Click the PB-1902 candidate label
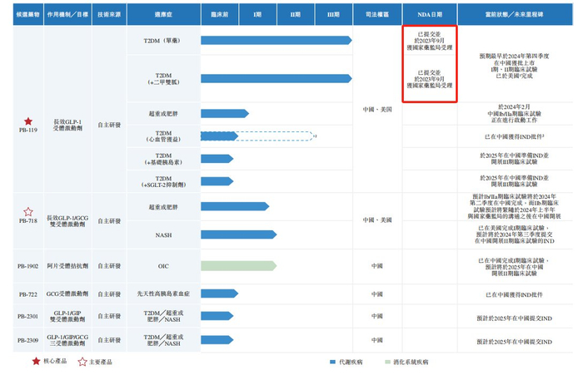This screenshot has height=375, width=583. (27, 266)
